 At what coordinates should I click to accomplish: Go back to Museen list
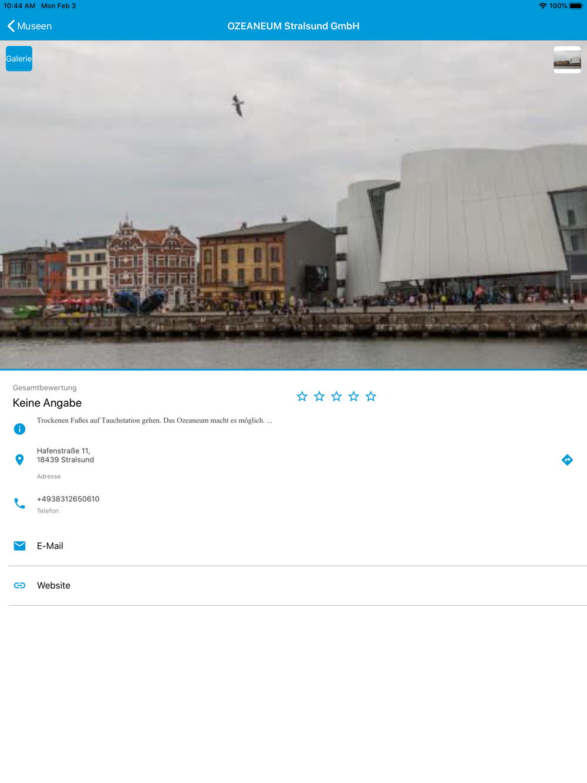tap(29, 26)
